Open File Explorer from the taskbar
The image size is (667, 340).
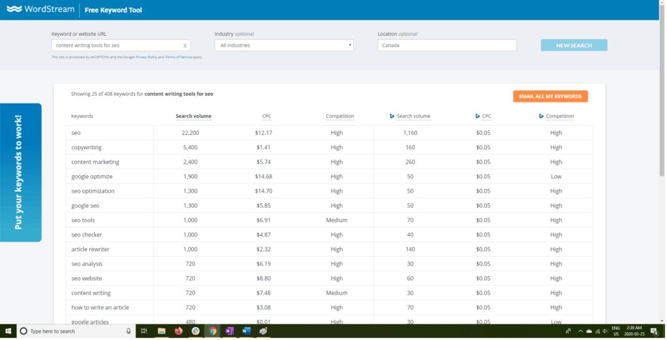click(162, 332)
